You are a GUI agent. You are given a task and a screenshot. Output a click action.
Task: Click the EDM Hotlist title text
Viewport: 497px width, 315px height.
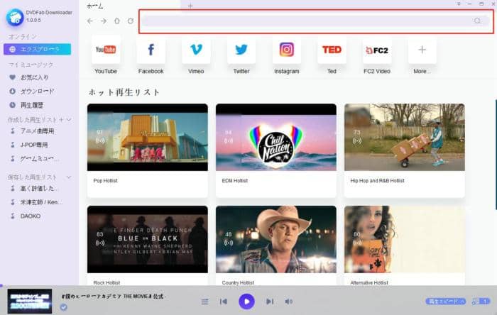click(x=235, y=181)
